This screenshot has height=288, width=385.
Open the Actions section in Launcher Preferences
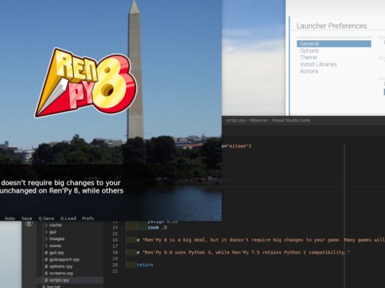tap(309, 71)
